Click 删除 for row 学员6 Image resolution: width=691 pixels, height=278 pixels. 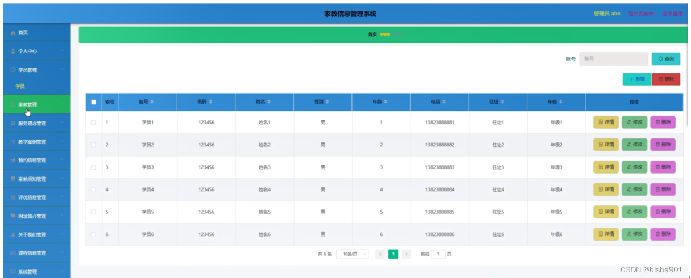tap(663, 234)
